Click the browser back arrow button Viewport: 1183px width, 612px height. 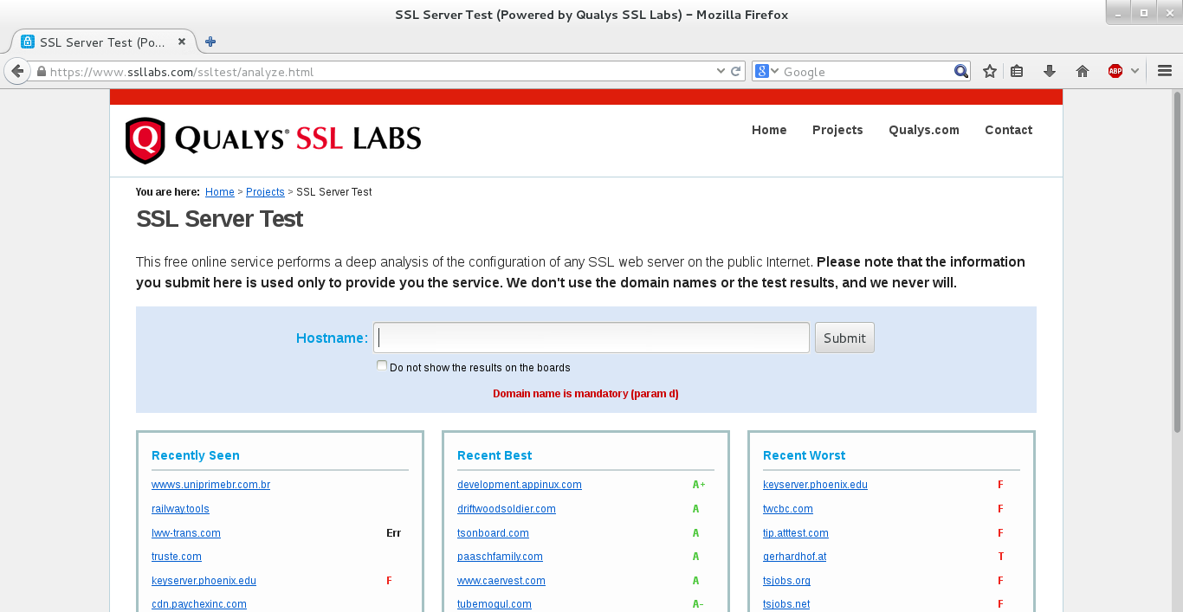pyautogui.click(x=16, y=72)
